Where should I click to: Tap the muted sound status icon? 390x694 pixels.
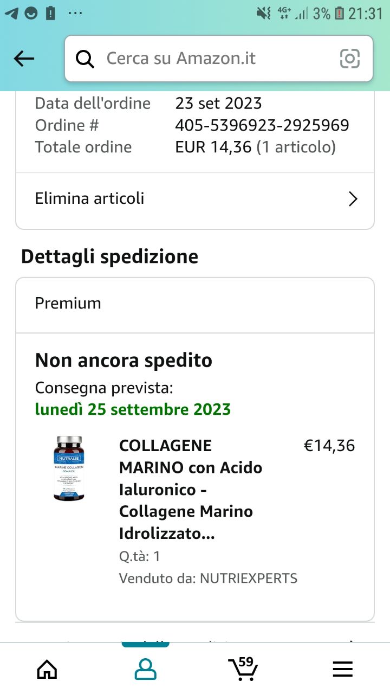[264, 13]
